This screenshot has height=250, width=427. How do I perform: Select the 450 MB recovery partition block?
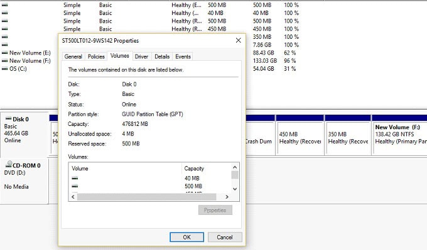[x=300, y=135]
